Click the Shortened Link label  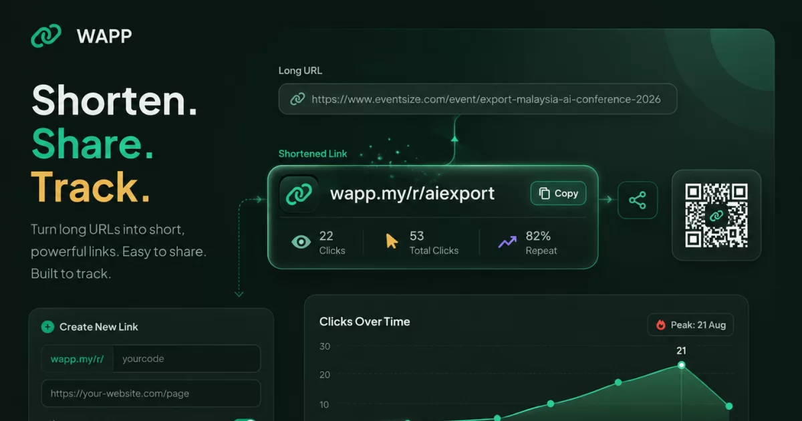coord(313,154)
